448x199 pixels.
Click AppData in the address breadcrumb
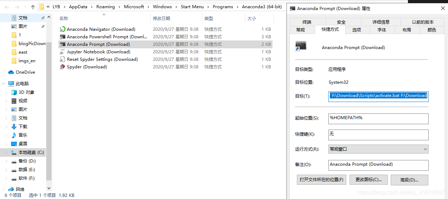pos(78,7)
